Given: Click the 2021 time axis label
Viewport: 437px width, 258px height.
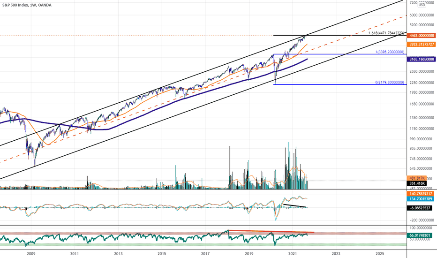Looking at the screenshot, I should (293, 253).
